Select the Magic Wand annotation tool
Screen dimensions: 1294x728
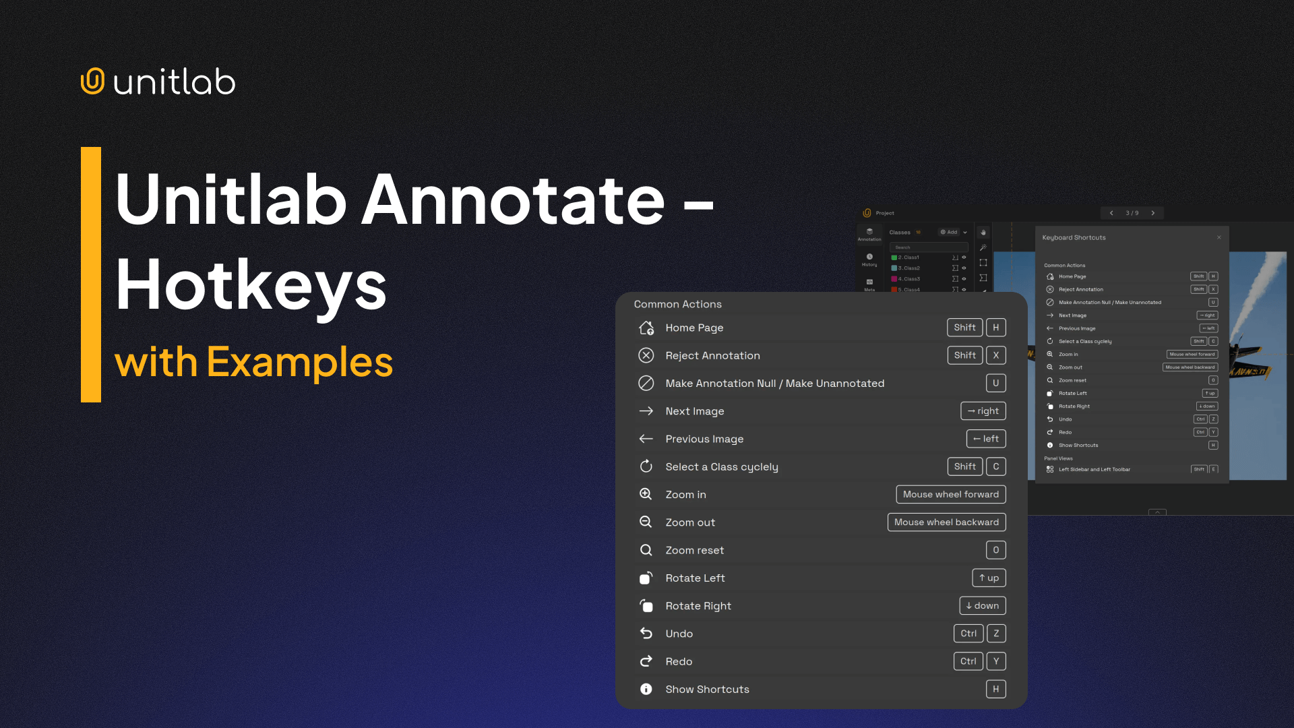[983, 247]
